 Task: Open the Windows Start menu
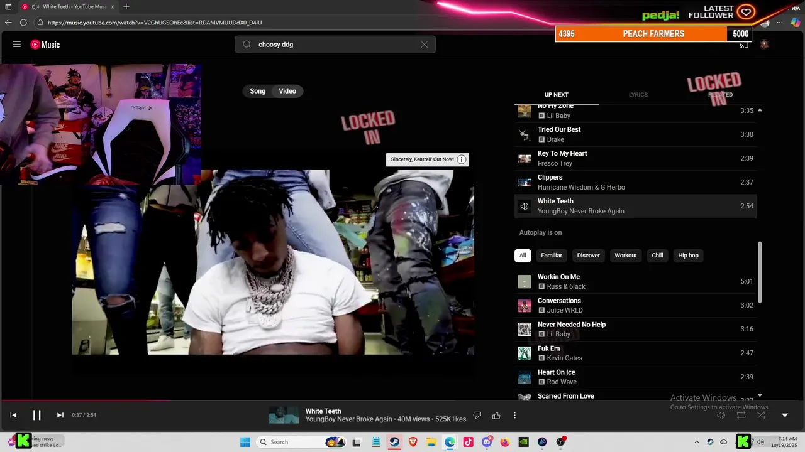tap(245, 442)
